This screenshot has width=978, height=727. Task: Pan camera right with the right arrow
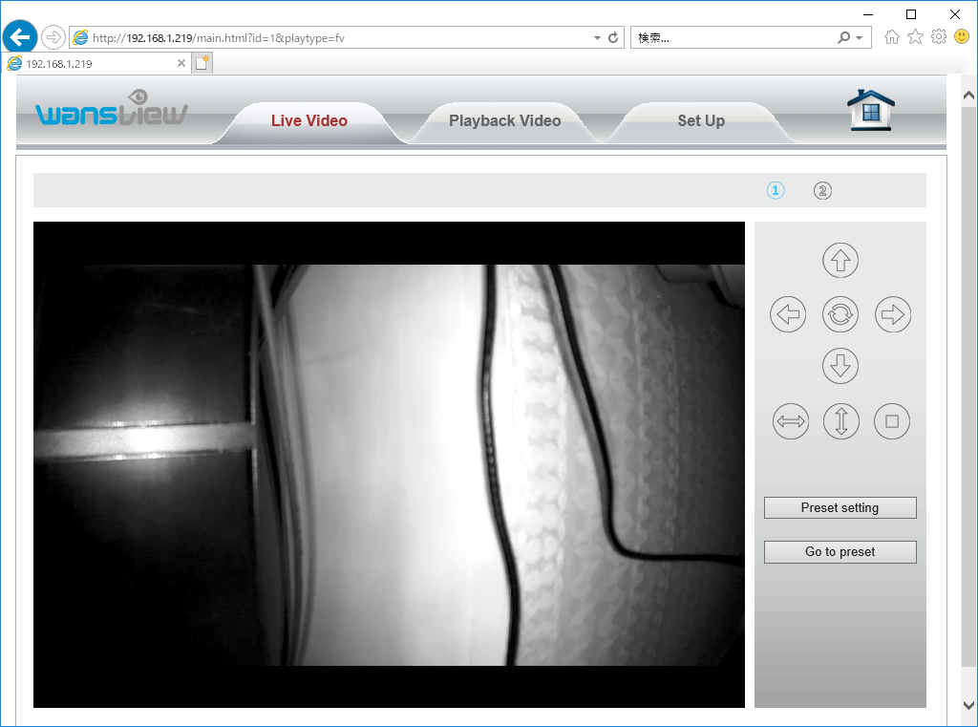click(893, 314)
